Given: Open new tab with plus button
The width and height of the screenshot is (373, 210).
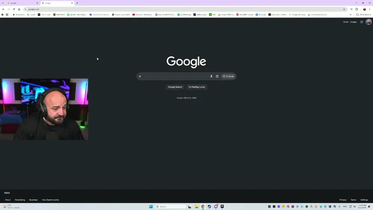Looking at the screenshot, I should [77, 3].
